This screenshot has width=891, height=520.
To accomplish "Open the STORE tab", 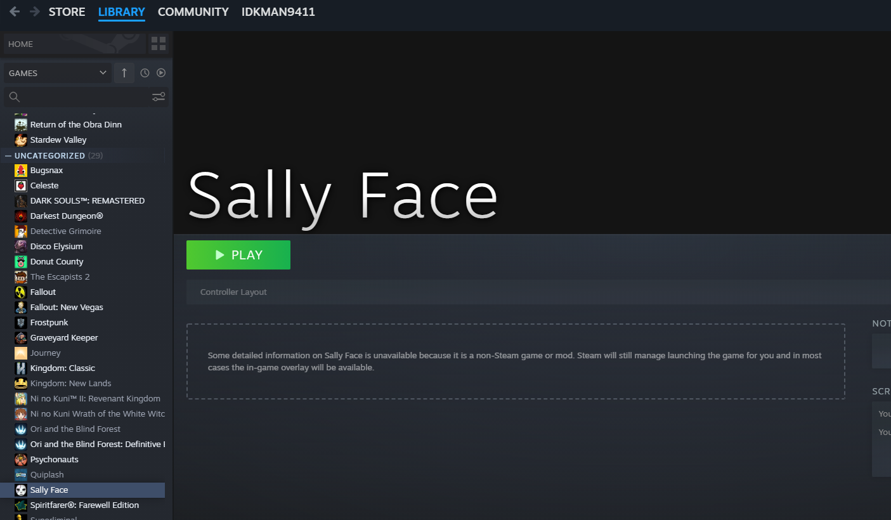I will [x=67, y=12].
